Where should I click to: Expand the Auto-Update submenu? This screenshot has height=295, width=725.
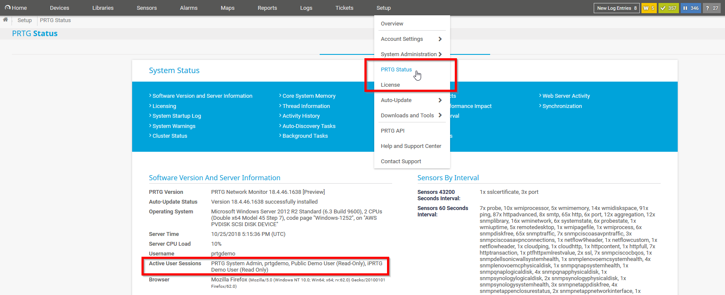(x=411, y=100)
